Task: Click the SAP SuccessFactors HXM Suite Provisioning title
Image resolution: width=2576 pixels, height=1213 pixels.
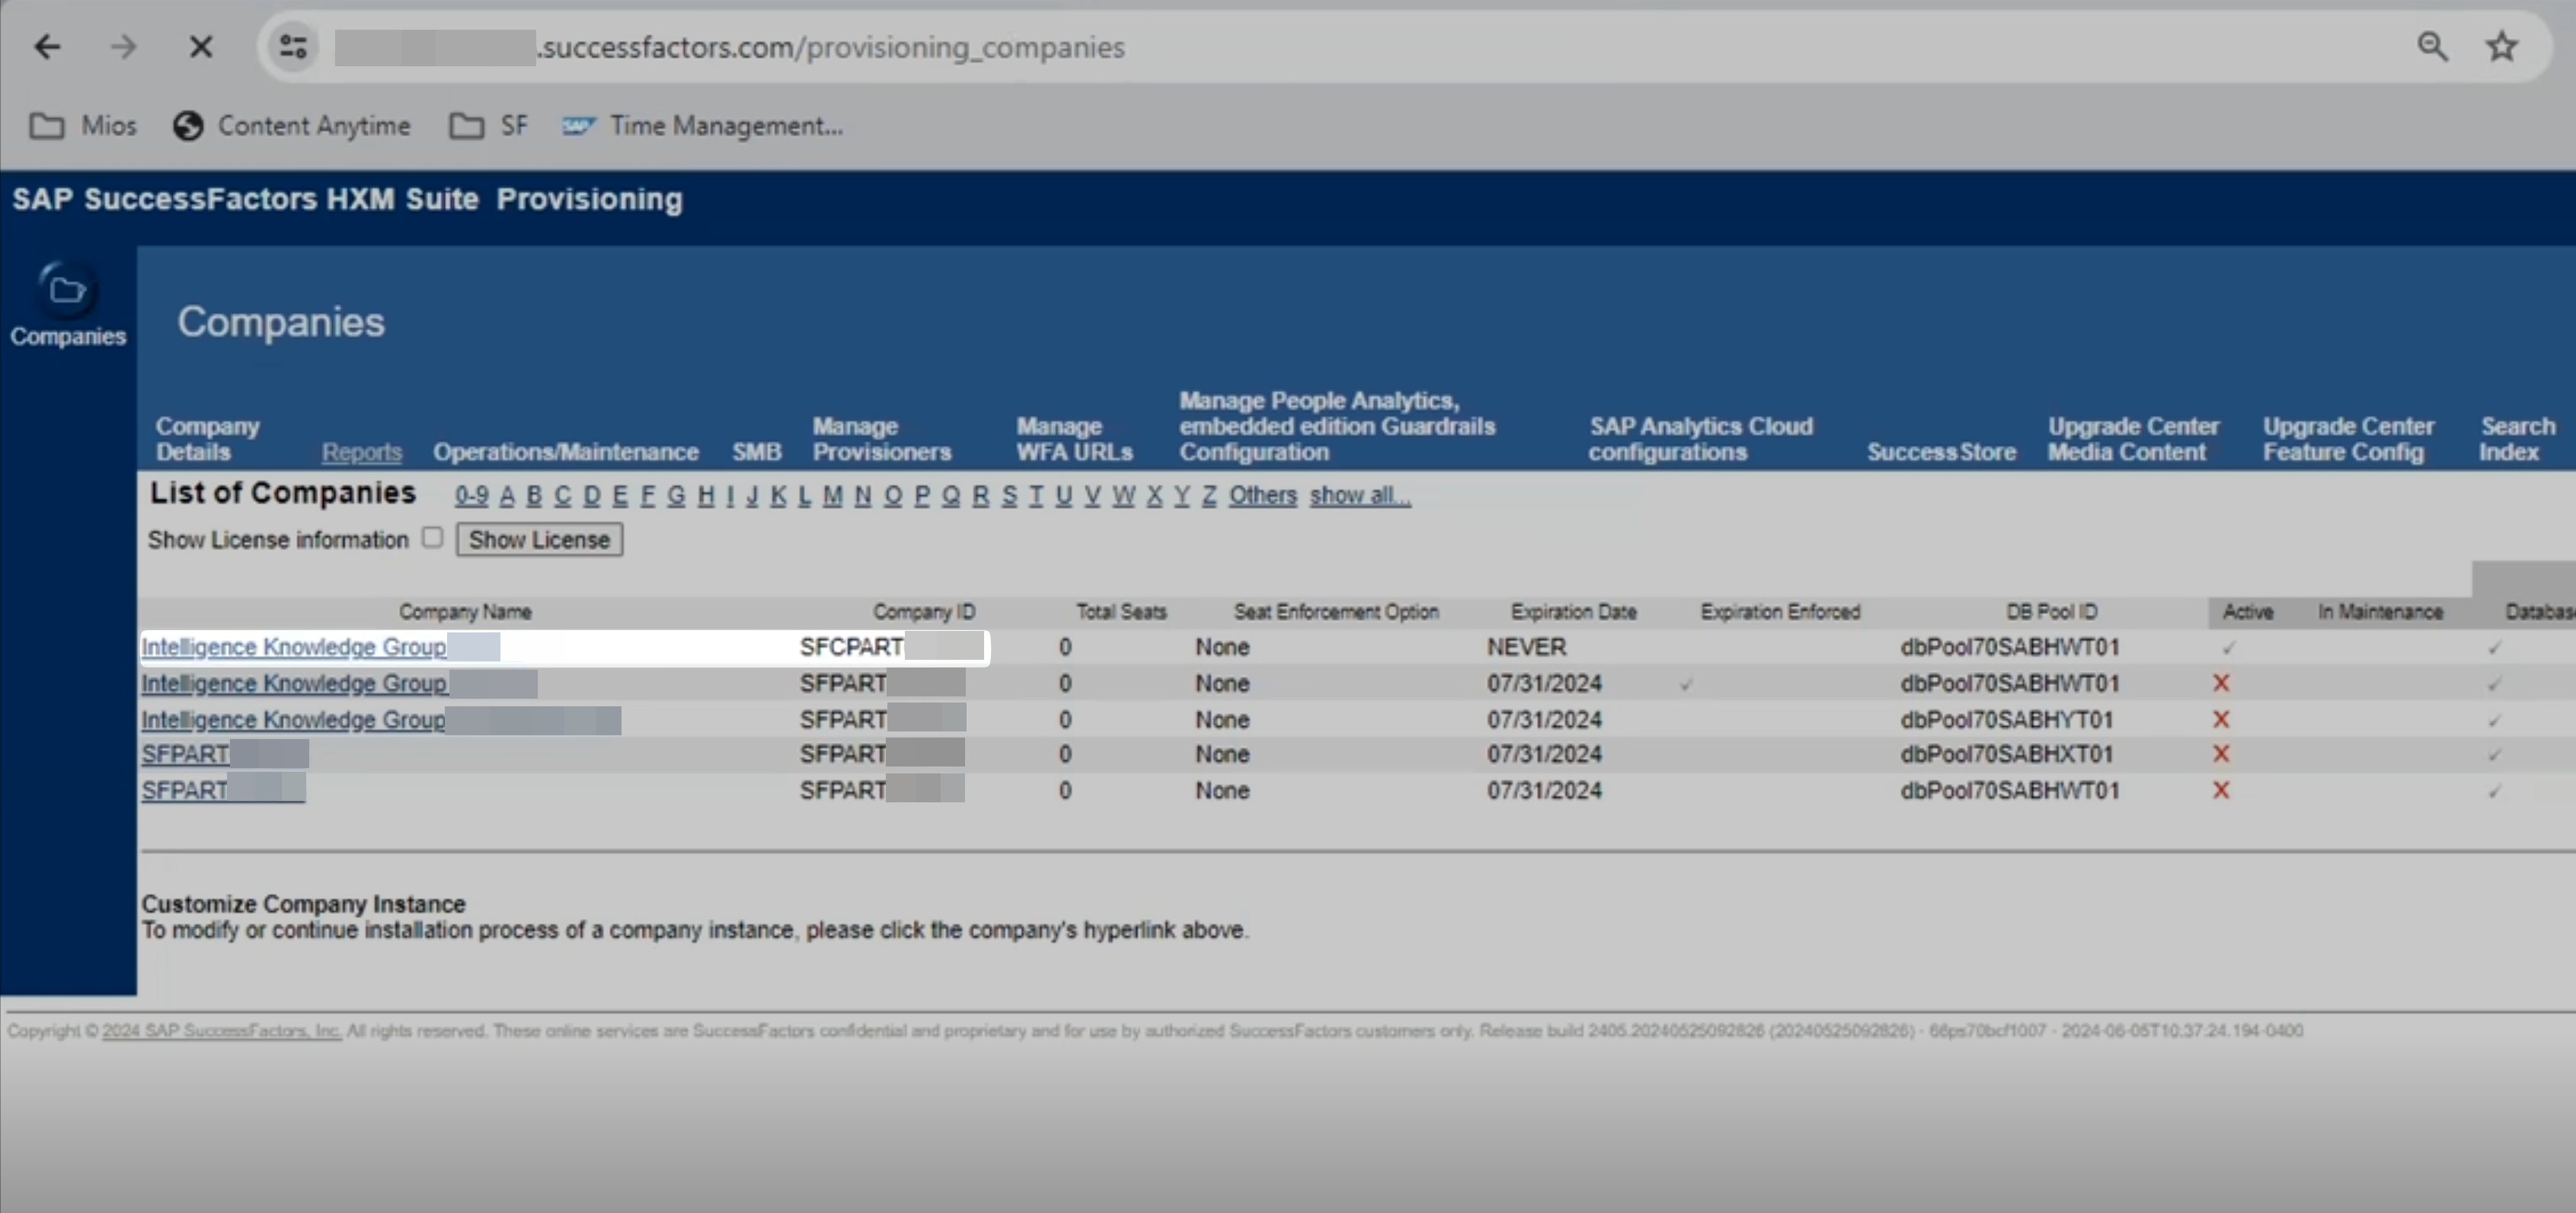Action: click(347, 199)
